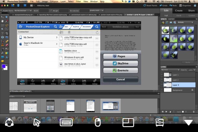Select the Horizontal Type tool
198x132 pixels.
click(x=2, y=33)
